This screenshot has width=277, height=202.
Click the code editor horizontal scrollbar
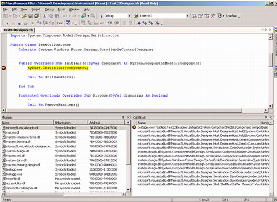click(124, 110)
